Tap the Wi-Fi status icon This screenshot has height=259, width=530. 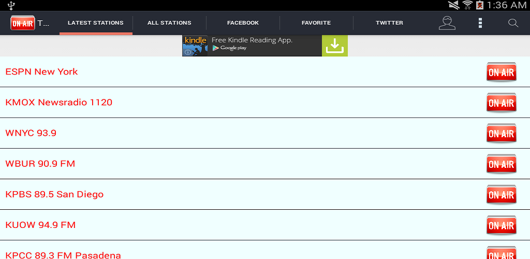(x=468, y=5)
